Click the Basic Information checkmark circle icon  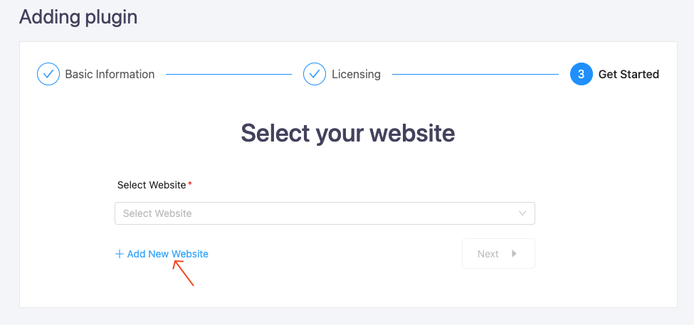click(x=48, y=74)
